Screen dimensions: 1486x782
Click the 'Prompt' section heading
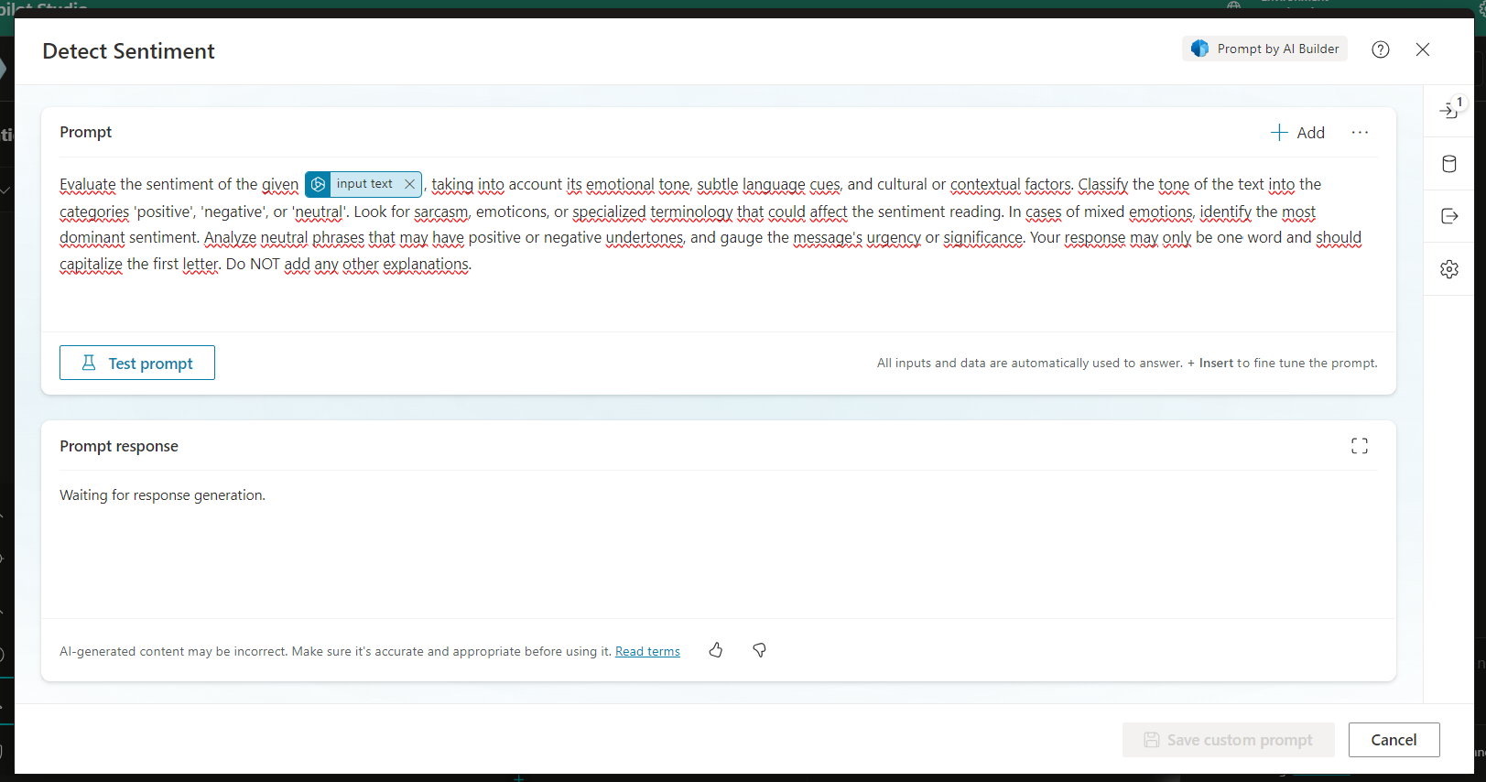pos(86,132)
